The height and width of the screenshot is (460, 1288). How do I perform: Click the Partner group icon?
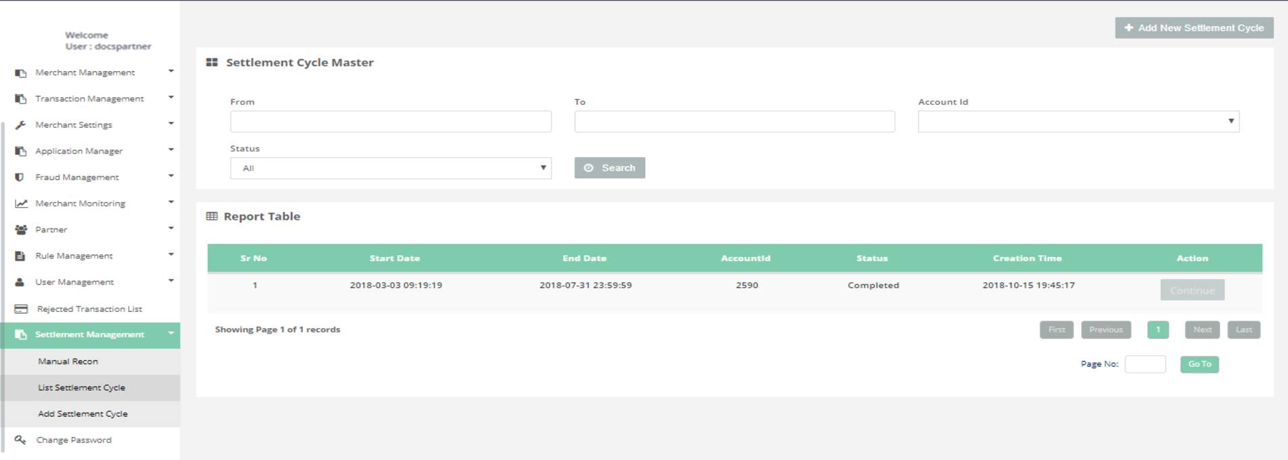[x=21, y=230]
